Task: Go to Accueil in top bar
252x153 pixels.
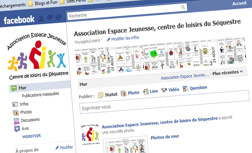Action: 239,3
